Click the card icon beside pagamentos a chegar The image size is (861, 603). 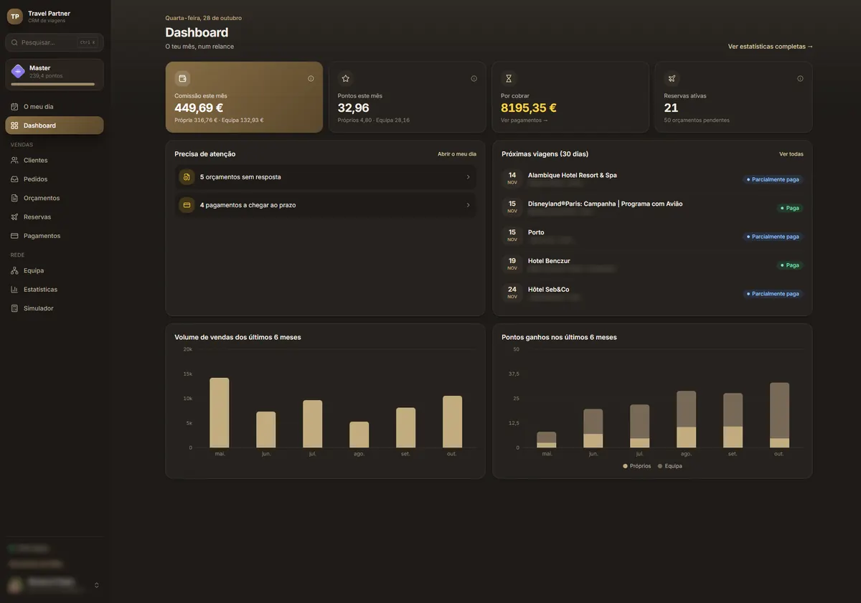[187, 205]
